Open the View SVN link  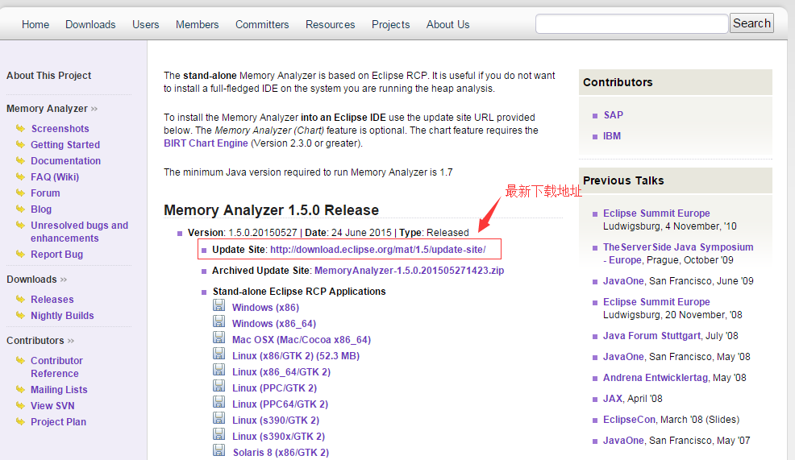(52, 406)
